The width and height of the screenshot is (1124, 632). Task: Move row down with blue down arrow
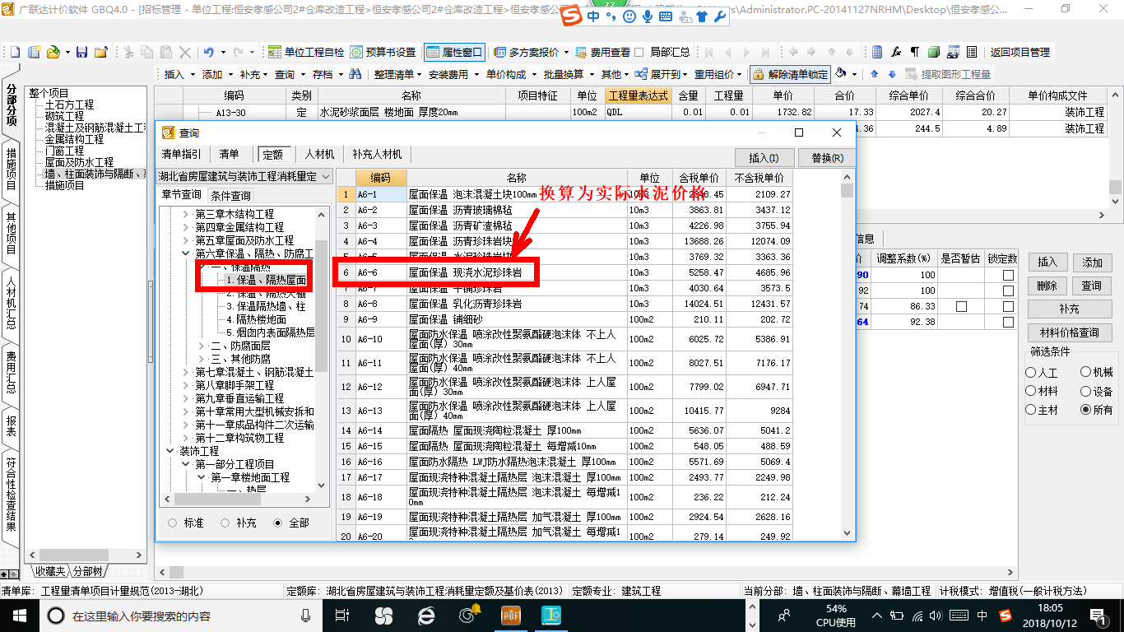[x=892, y=74]
